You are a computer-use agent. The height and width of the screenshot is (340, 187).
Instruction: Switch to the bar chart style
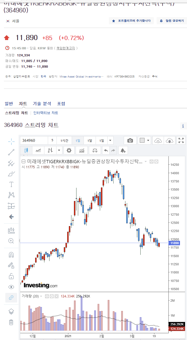[x=50, y=151]
